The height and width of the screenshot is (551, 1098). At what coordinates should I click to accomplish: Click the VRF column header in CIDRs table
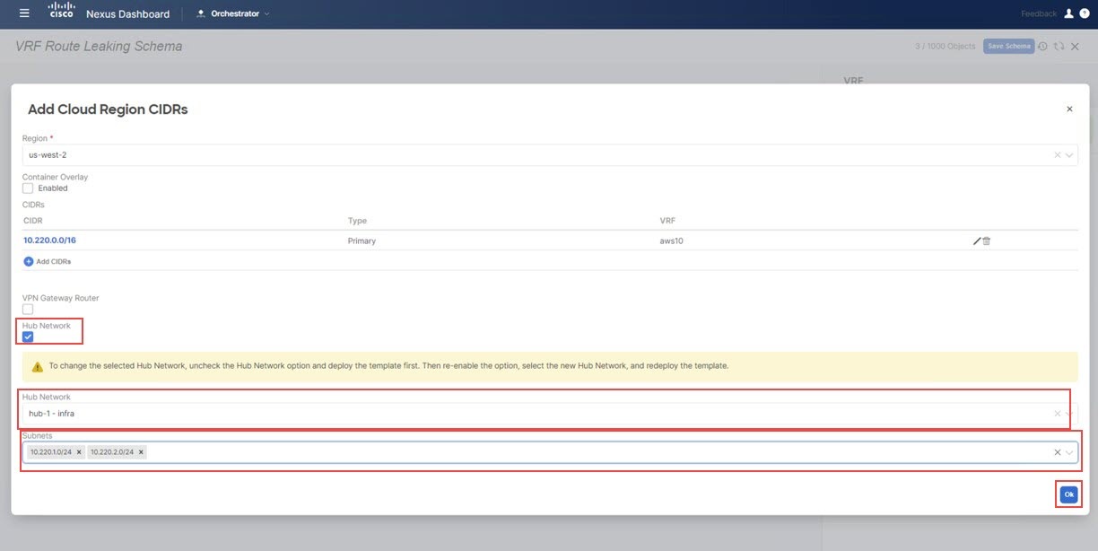click(667, 221)
